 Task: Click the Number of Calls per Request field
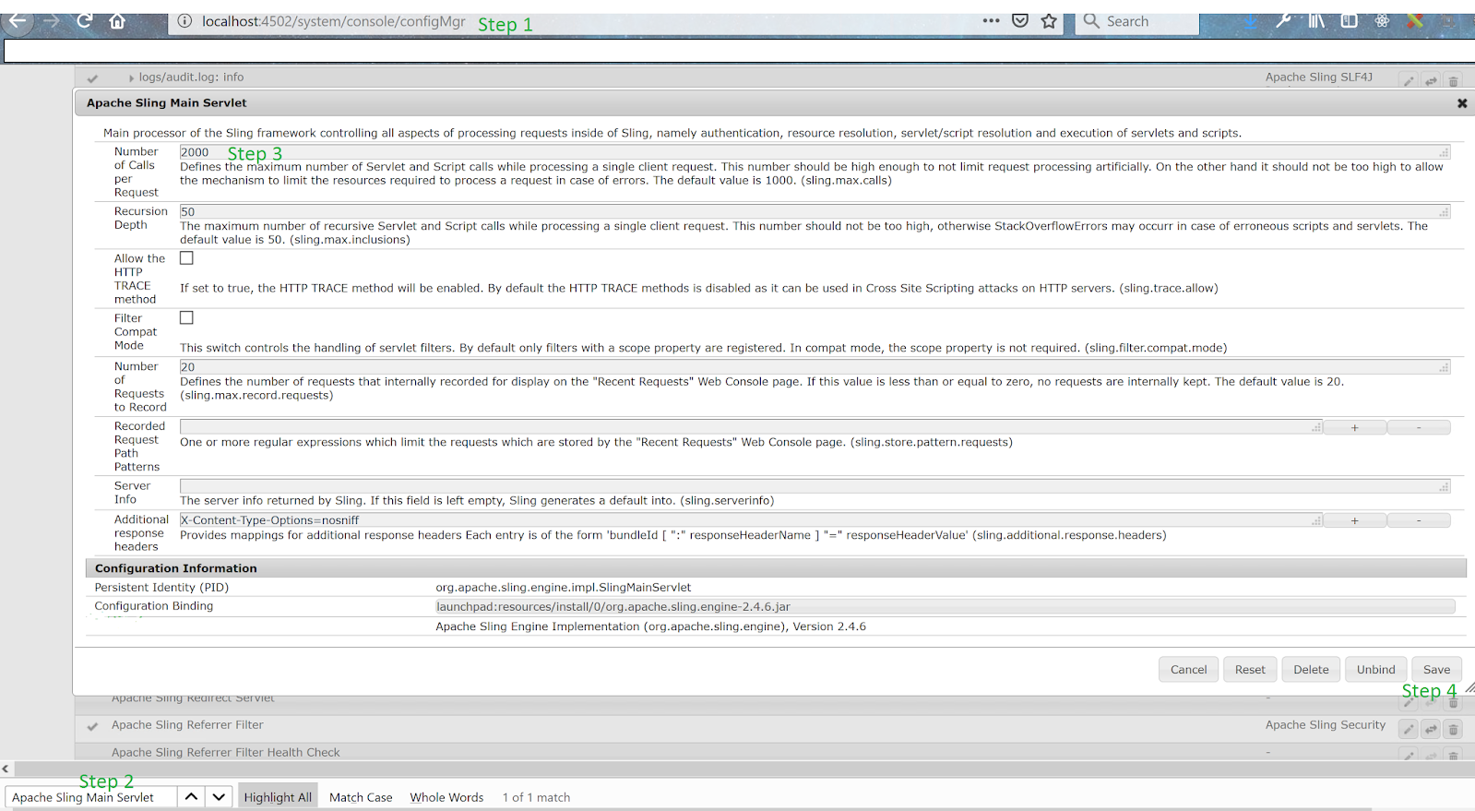(x=815, y=152)
